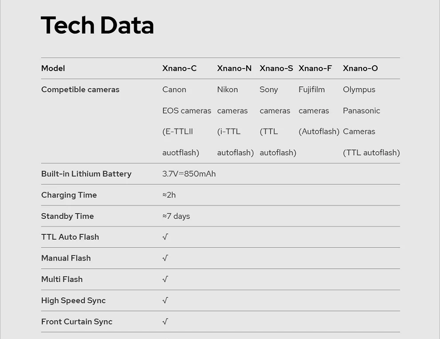
Task: Select the Canon text under Xnano-C
Action: pyautogui.click(x=174, y=89)
